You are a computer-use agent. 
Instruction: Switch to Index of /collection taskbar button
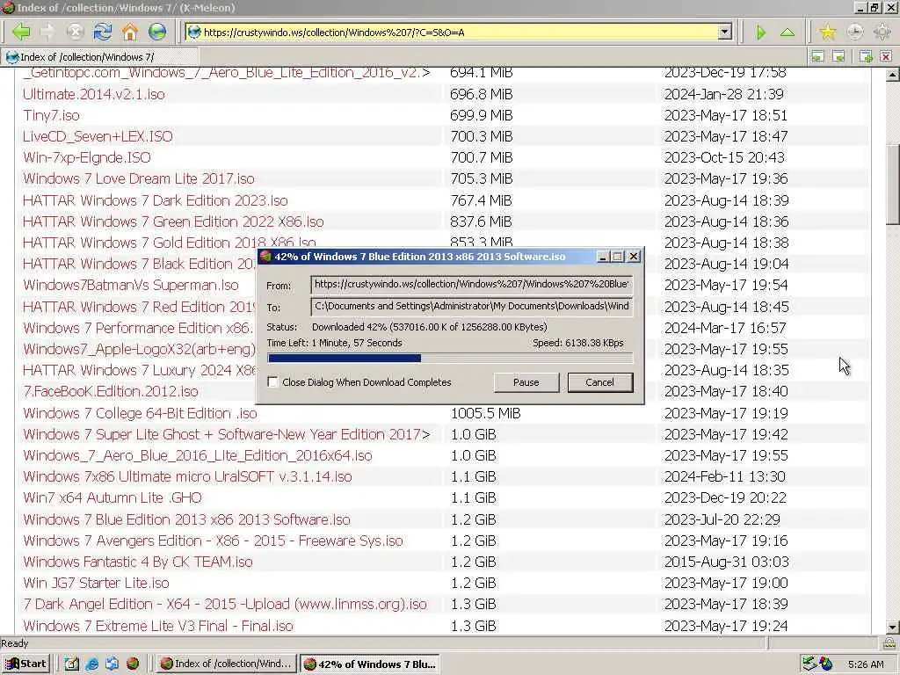[226, 664]
